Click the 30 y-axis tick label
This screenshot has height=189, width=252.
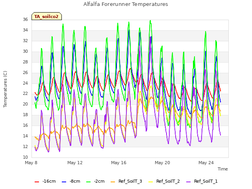pos(25,51)
